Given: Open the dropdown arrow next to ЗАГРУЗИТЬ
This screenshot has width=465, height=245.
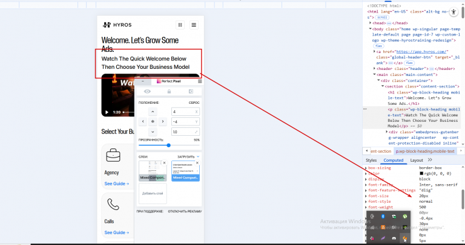Looking at the screenshot, I should click(198, 157).
